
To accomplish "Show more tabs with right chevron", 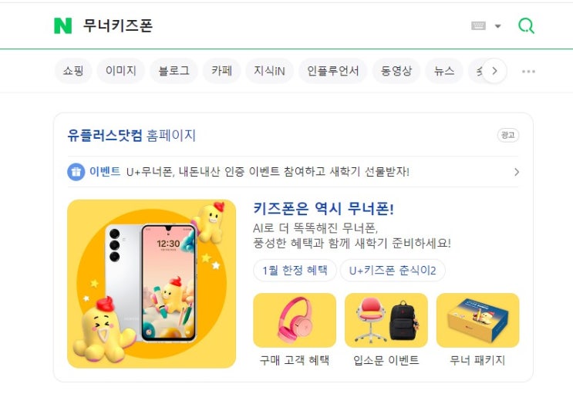I will click(x=494, y=70).
